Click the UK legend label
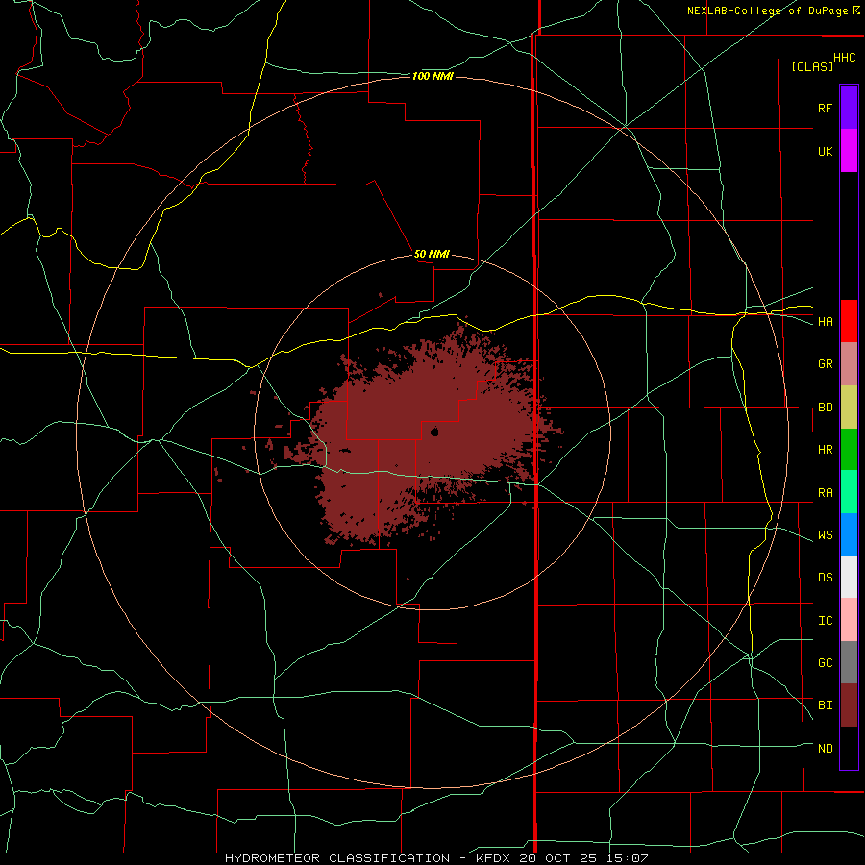This screenshot has width=865, height=865. (x=825, y=151)
